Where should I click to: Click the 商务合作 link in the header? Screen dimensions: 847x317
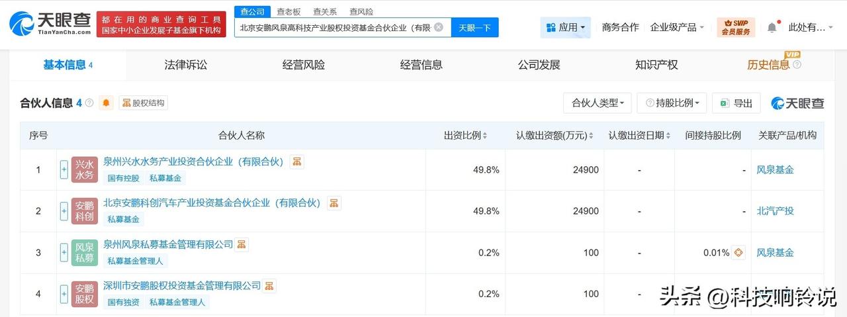(621, 27)
